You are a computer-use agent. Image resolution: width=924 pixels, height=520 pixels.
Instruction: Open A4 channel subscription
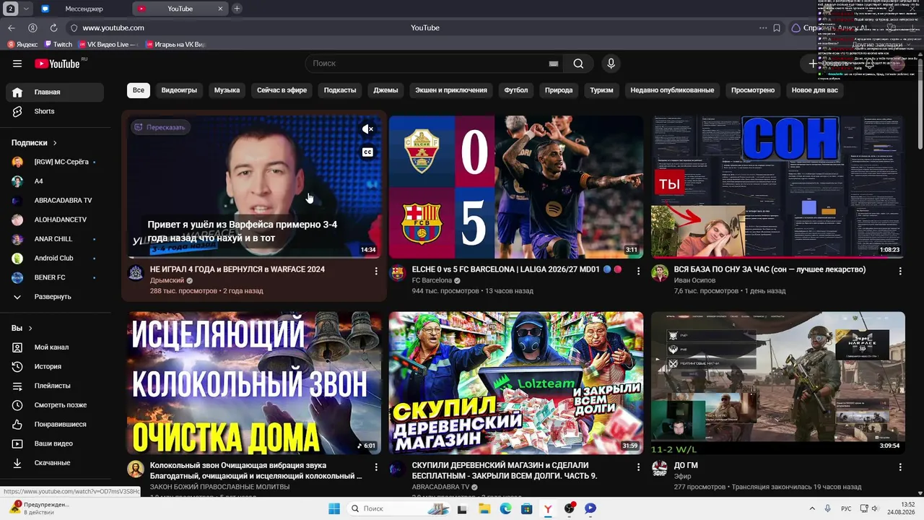click(55, 181)
